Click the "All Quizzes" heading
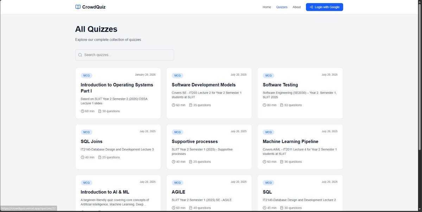The width and height of the screenshot is (422, 212). [x=96, y=29]
